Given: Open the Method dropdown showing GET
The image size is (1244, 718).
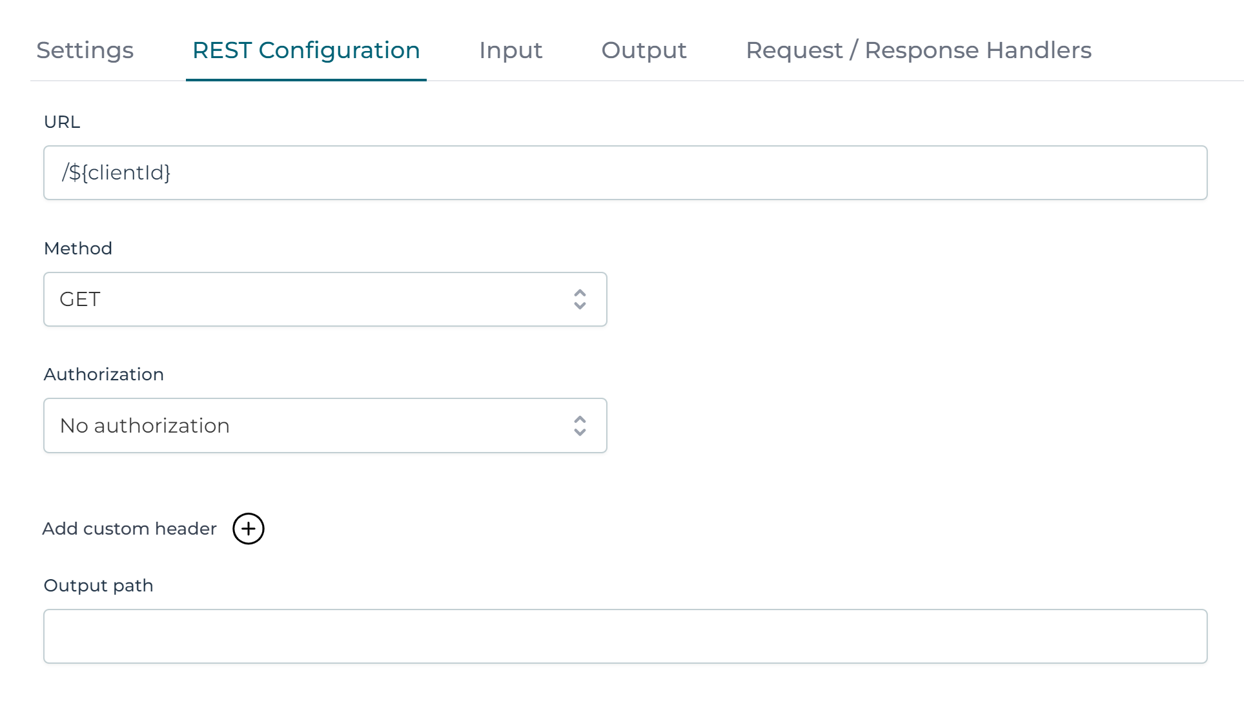Looking at the screenshot, I should point(325,300).
